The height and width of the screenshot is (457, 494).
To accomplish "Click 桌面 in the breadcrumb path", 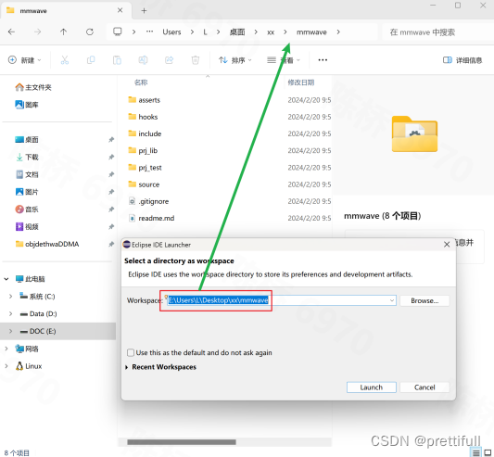I will click(x=237, y=32).
